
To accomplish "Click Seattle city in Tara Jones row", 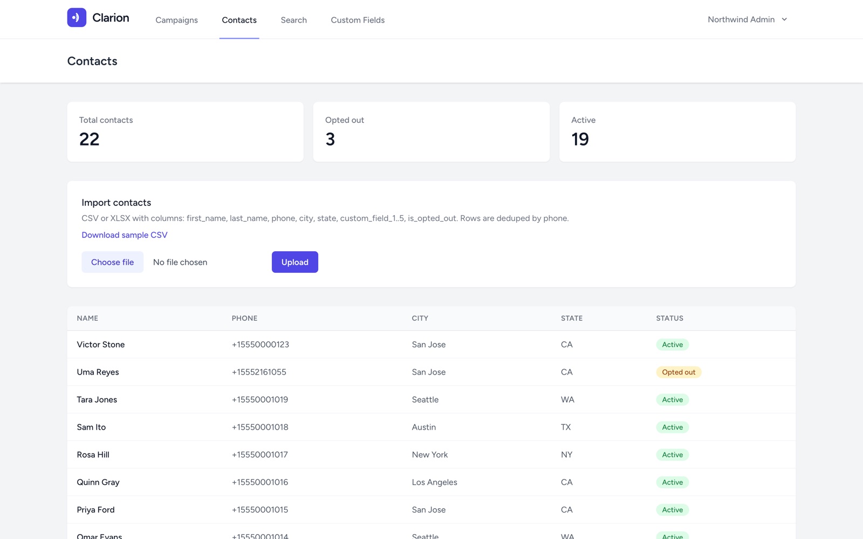I will click(425, 399).
